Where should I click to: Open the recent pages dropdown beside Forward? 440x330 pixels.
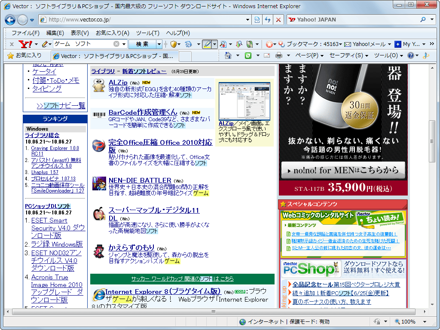point(32,20)
